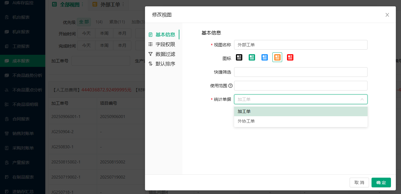Click the 确定 button
Viewport: 401px width, 194px height.
pyautogui.click(x=381, y=182)
